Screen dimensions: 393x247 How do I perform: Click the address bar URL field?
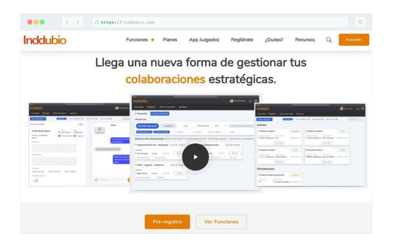click(x=220, y=22)
